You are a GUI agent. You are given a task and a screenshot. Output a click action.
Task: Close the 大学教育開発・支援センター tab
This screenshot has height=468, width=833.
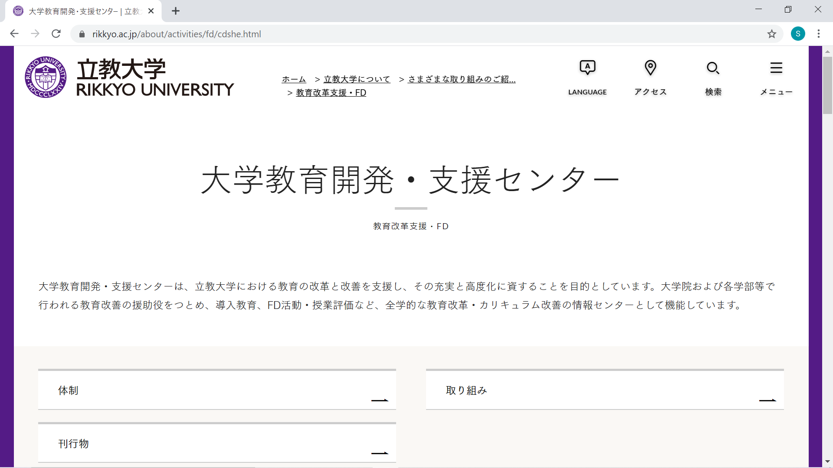pyautogui.click(x=151, y=11)
